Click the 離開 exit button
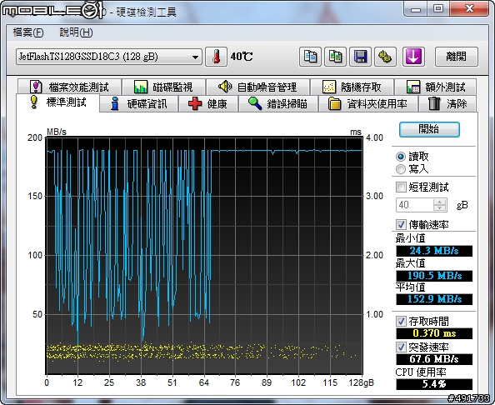Screen dimensions: 495x405 (x=456, y=57)
